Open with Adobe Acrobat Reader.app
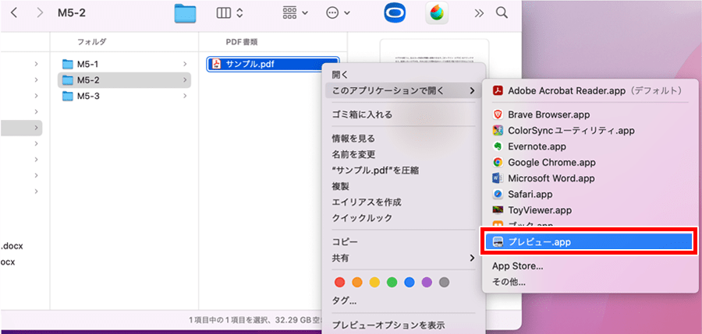Image resolution: width=702 pixels, height=334 pixels. point(590,91)
